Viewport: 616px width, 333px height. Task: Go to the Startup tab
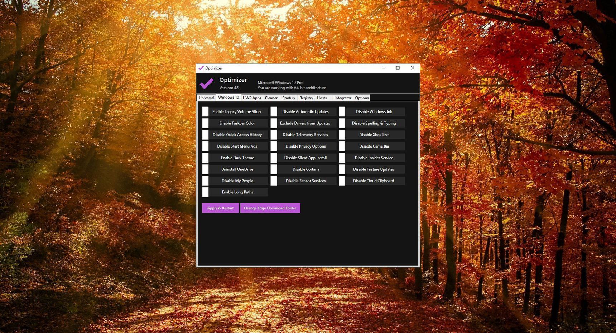point(288,98)
